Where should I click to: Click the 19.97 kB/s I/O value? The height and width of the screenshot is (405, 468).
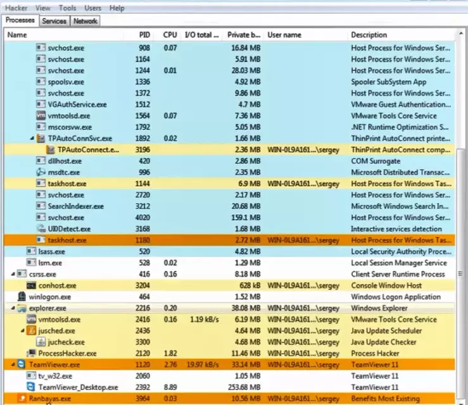pyautogui.click(x=203, y=364)
